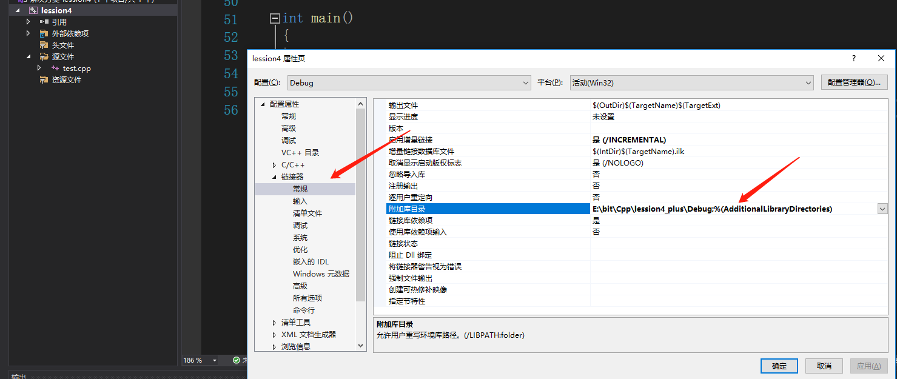Collapse the 链接器 settings node
Image resolution: width=897 pixels, height=379 pixels.
[274, 176]
